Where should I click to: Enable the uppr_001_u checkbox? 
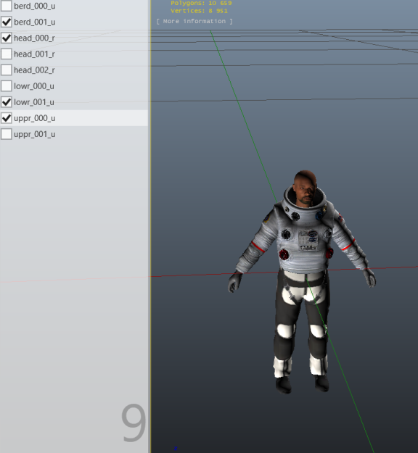(7, 134)
